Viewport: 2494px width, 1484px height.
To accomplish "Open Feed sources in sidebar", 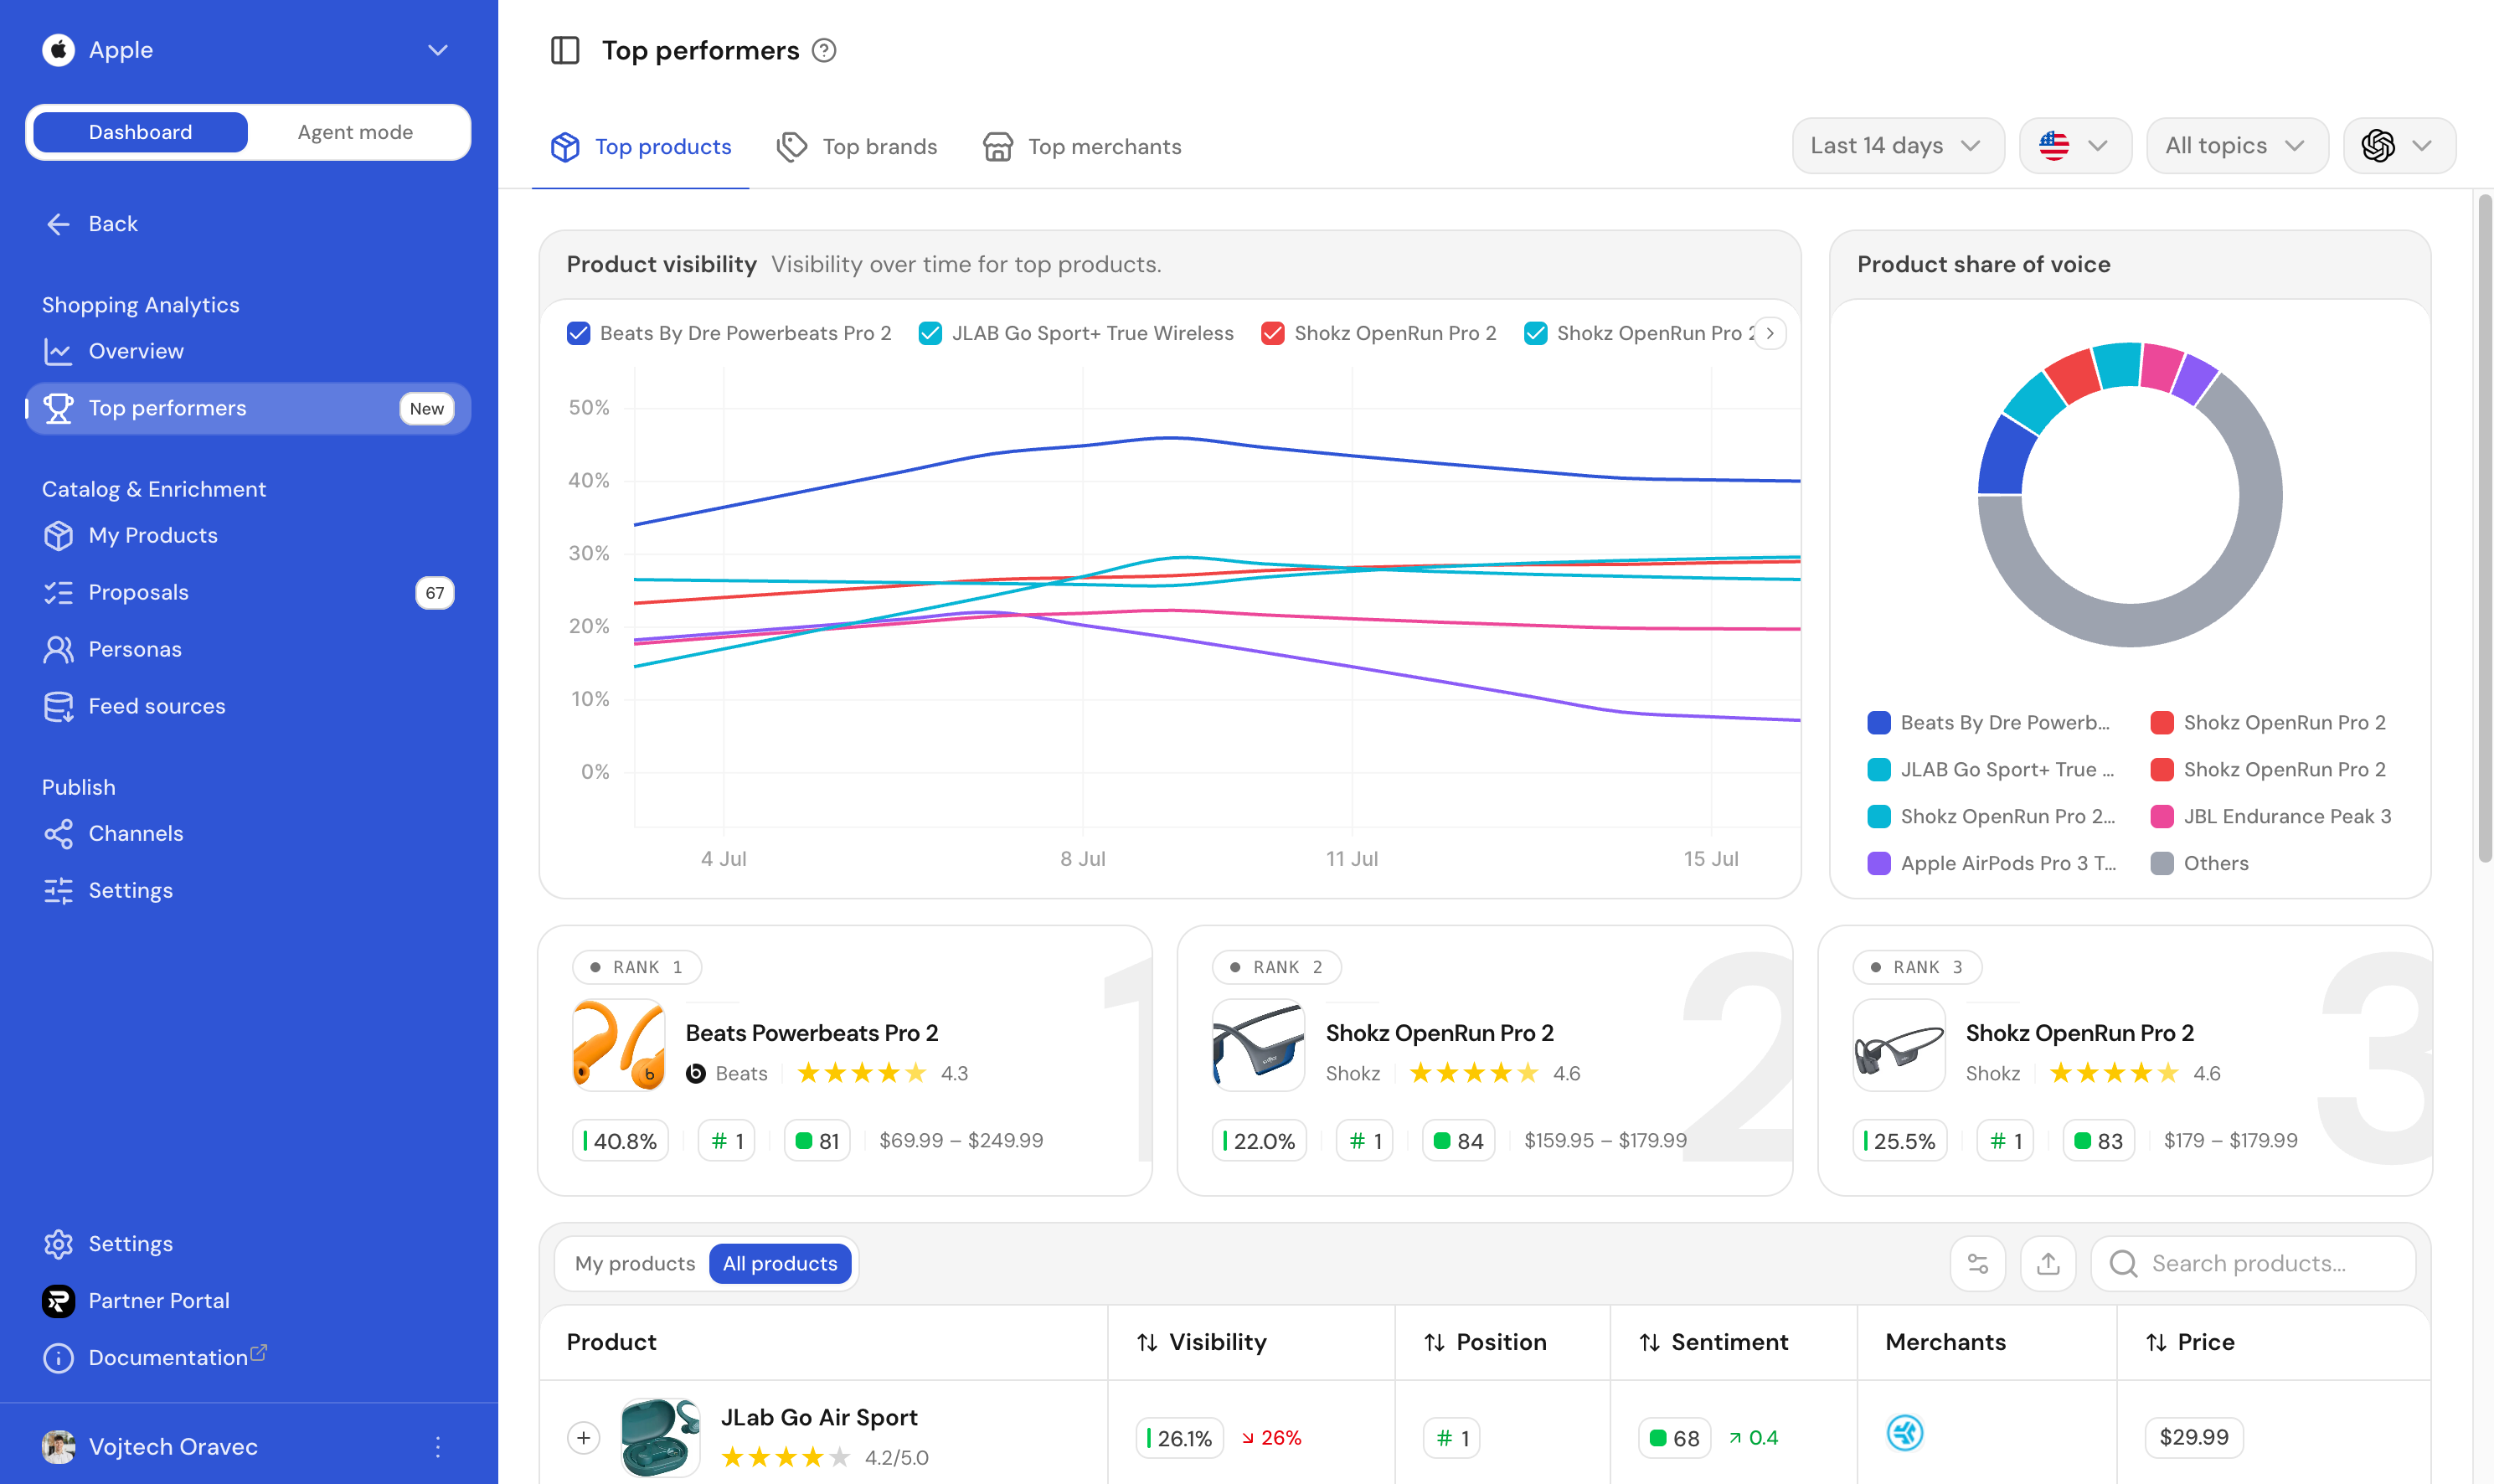I will point(247,706).
